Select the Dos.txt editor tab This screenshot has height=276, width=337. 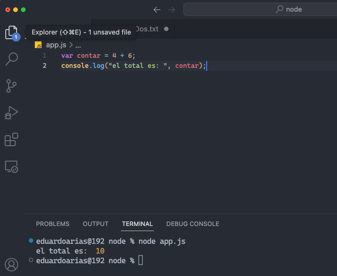[x=147, y=29]
